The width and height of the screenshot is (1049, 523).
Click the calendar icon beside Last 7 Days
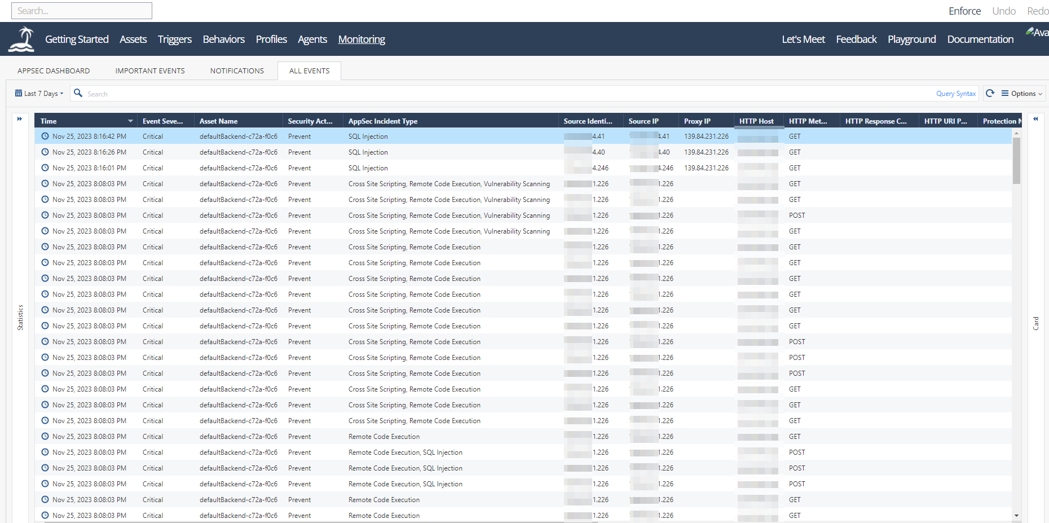point(17,93)
